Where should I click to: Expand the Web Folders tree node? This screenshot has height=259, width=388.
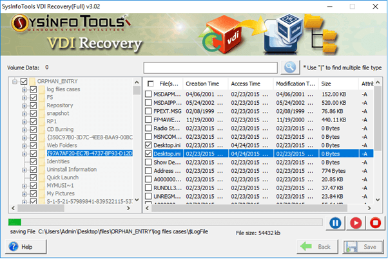click(x=24, y=146)
